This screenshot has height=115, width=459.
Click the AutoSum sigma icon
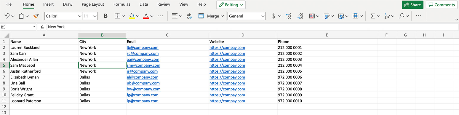(x=373, y=16)
